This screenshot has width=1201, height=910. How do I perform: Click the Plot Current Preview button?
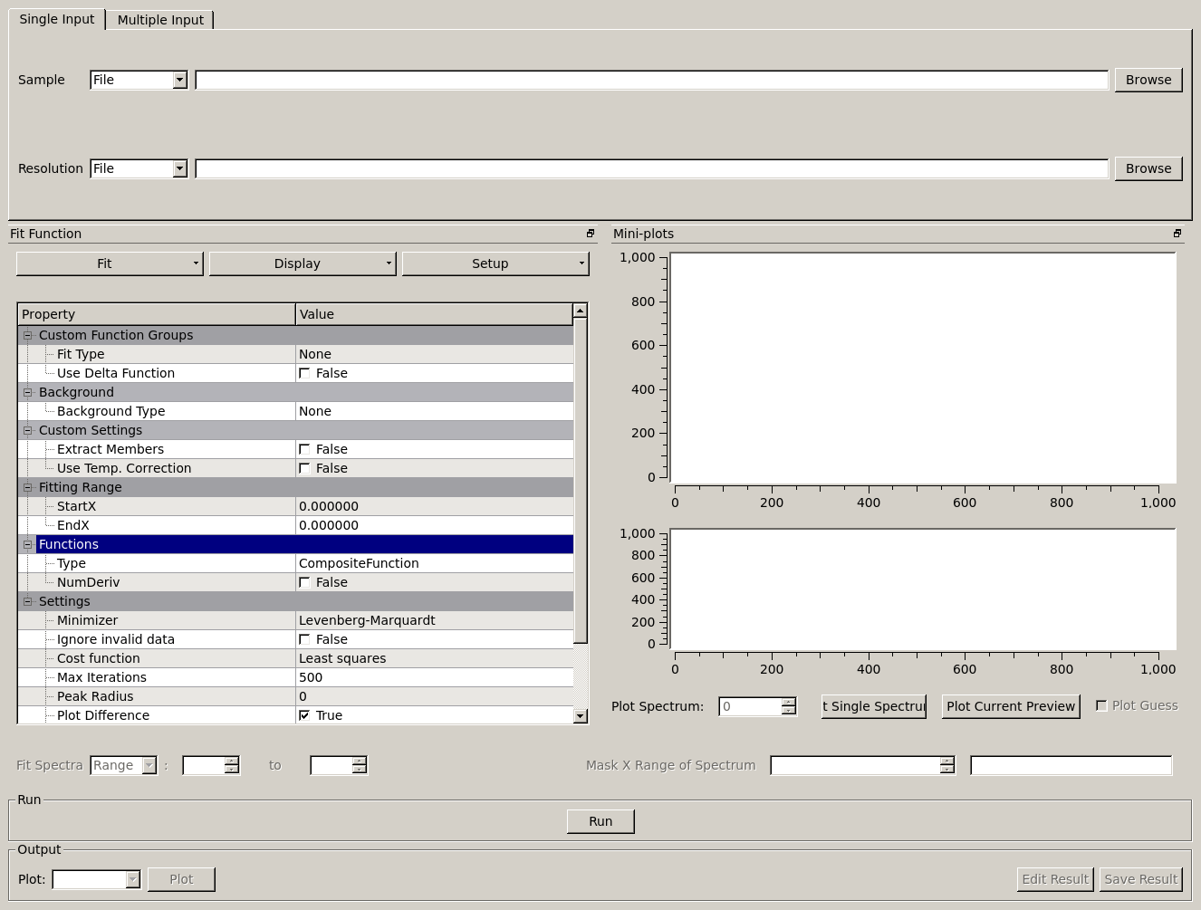(x=1011, y=706)
